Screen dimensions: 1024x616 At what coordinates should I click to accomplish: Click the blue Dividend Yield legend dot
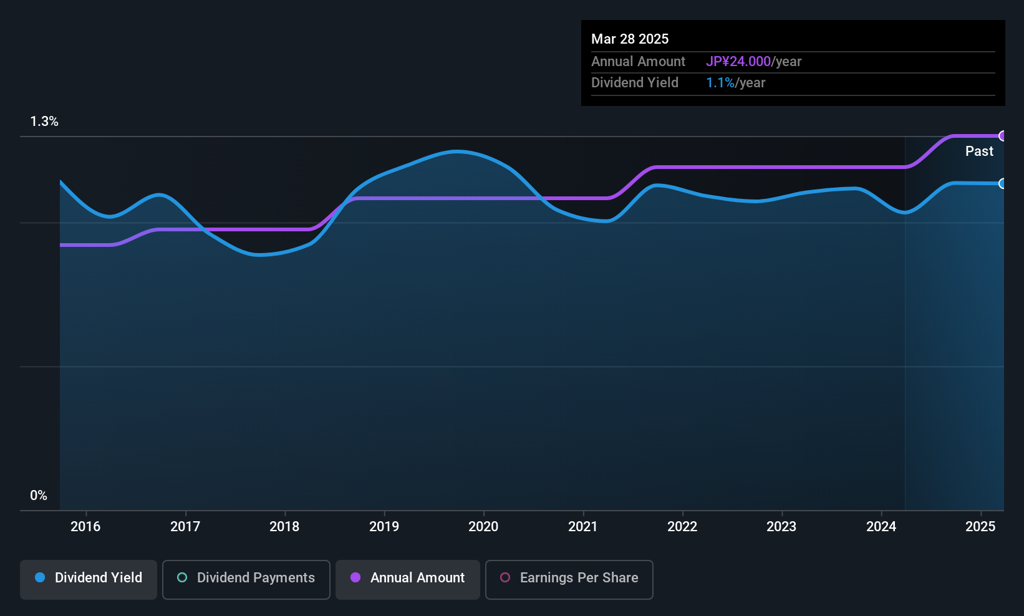pyautogui.click(x=40, y=577)
